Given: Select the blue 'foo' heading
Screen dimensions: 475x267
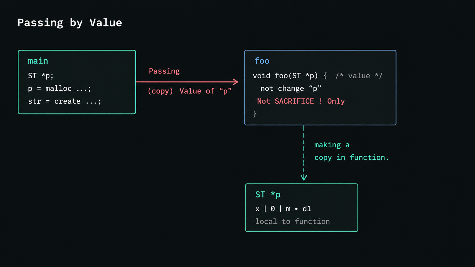Looking at the screenshot, I should tap(262, 61).
